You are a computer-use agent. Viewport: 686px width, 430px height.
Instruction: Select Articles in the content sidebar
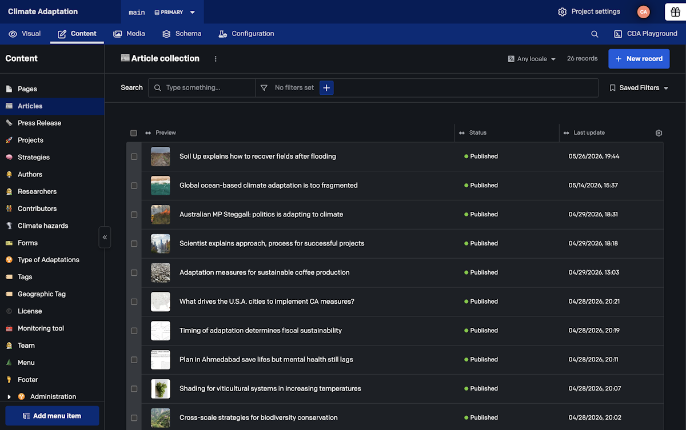pyautogui.click(x=52, y=106)
